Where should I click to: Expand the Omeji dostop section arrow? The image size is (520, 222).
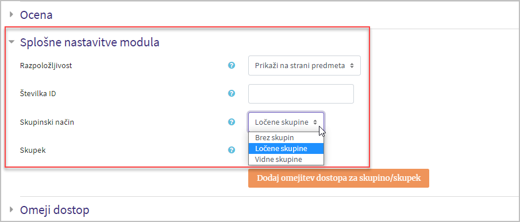12,209
